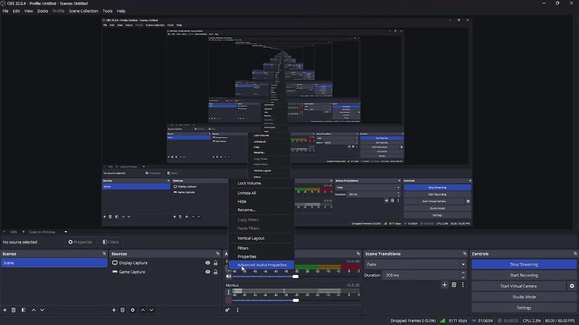Viewport: 579px width, 325px height.
Task: Click green signal bars status icon
Action: [443, 321]
